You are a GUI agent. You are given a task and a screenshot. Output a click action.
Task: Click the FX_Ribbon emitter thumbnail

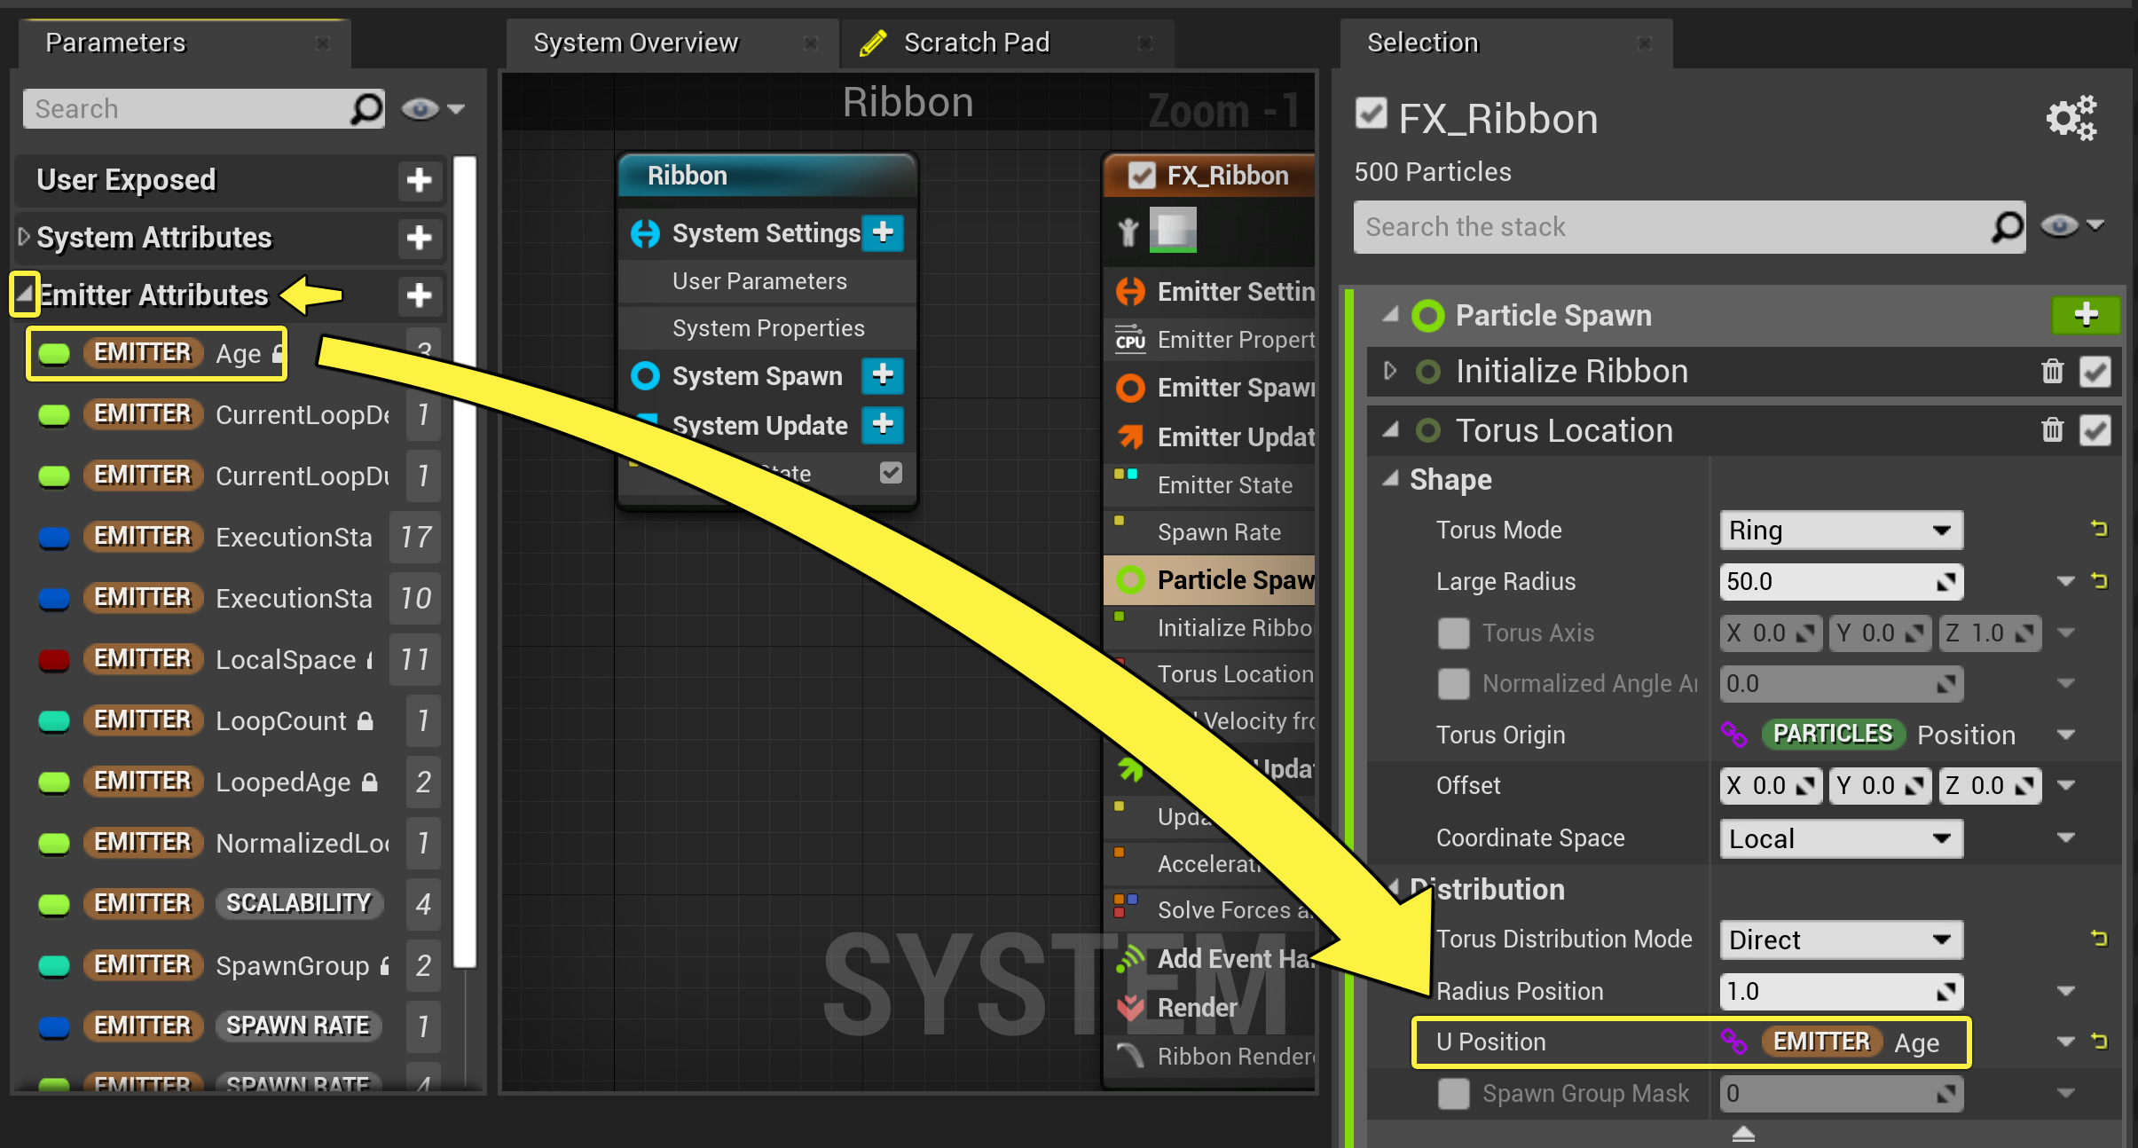pos(1173,230)
